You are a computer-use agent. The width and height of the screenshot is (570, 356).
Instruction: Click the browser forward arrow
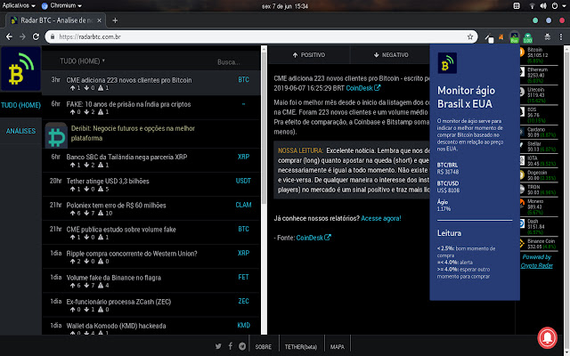(x=22, y=36)
